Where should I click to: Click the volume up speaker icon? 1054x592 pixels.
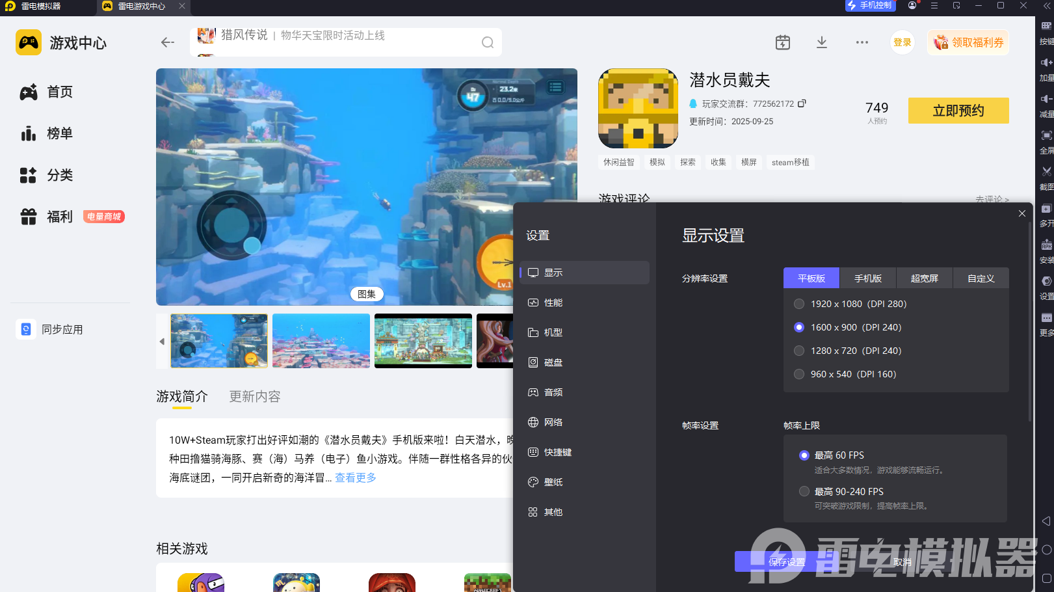(1046, 62)
